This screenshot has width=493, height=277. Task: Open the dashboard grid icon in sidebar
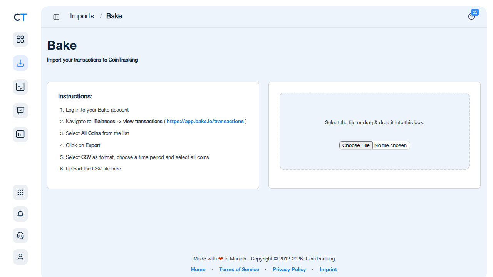coord(20,39)
